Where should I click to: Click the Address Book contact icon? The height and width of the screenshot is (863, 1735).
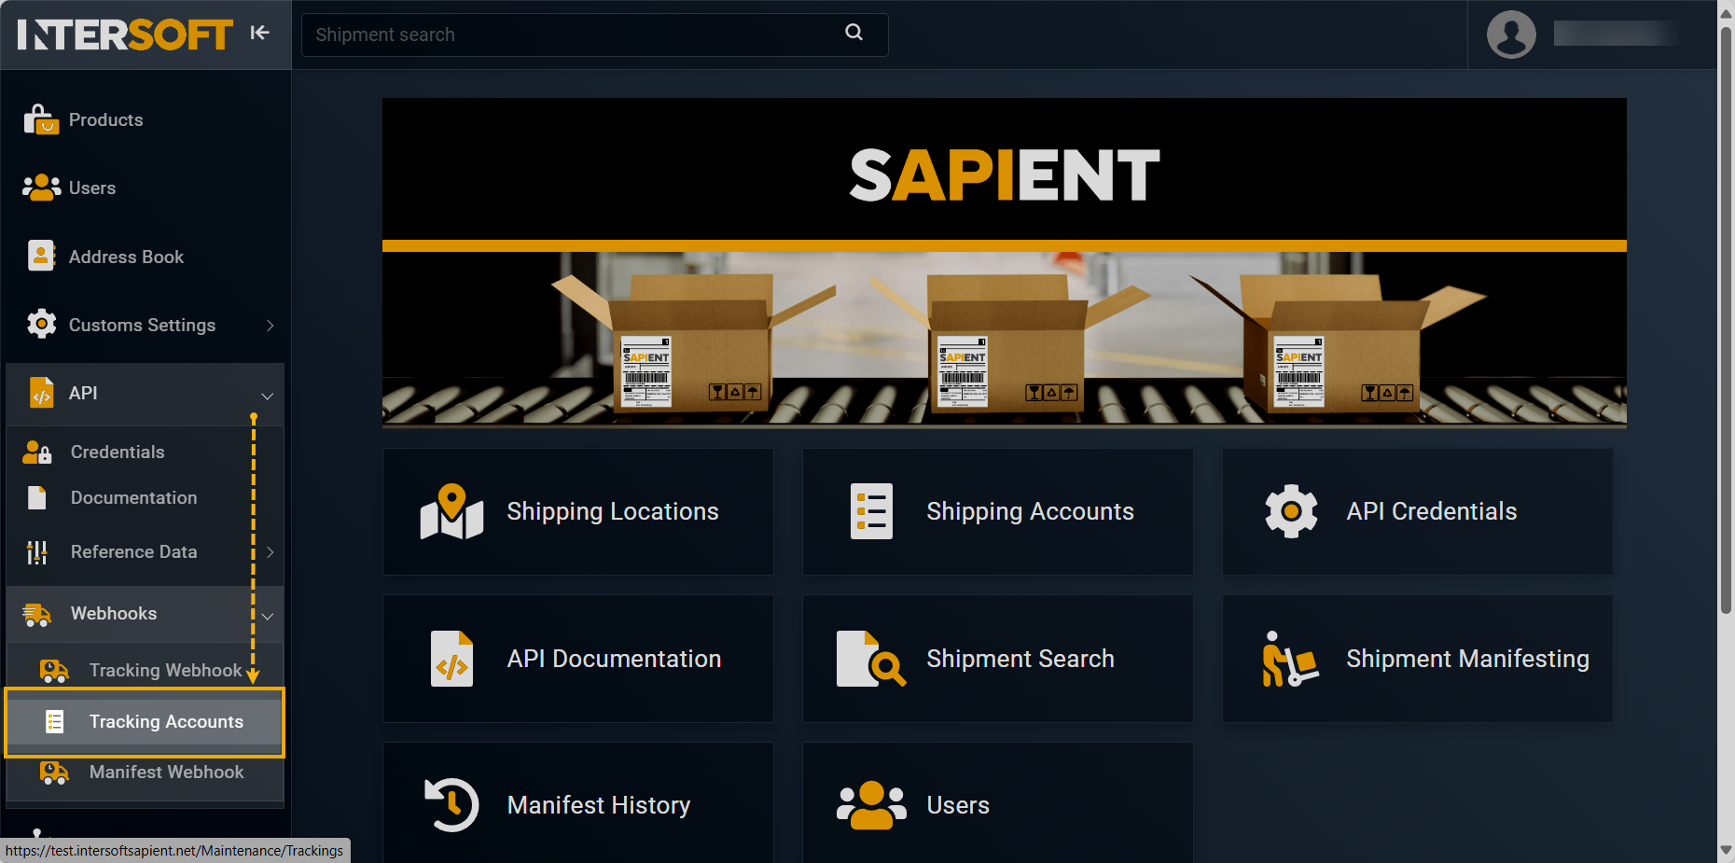(x=41, y=256)
